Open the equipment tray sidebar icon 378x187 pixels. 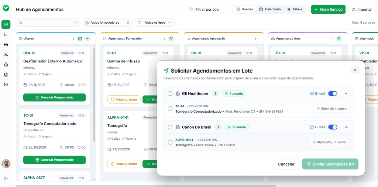6,45
